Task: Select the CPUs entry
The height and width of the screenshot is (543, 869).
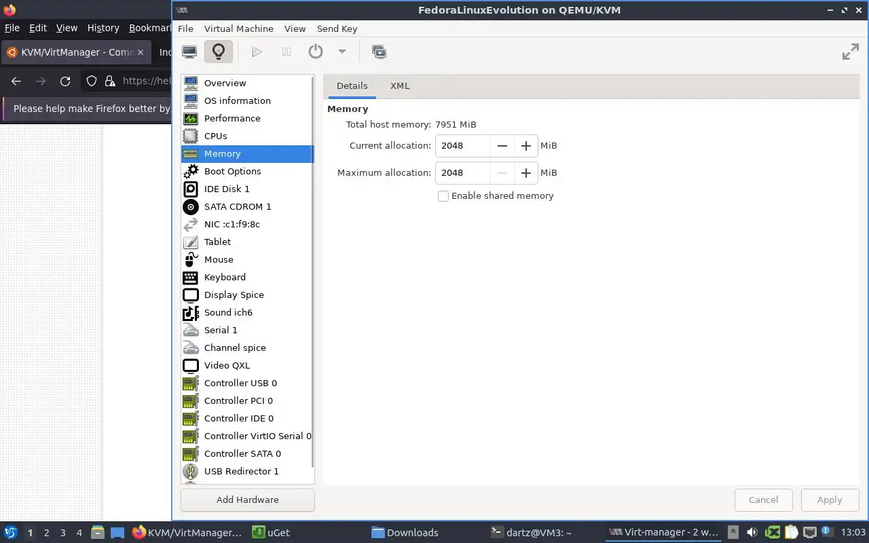Action: tap(247, 136)
